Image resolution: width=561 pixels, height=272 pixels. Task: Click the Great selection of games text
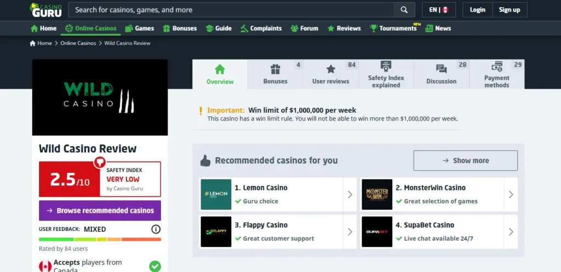441,201
